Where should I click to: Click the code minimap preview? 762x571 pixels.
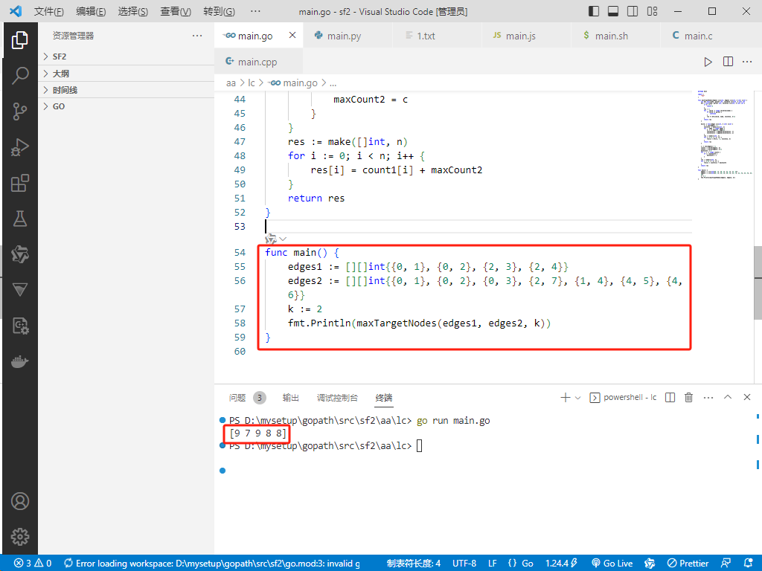click(x=724, y=135)
